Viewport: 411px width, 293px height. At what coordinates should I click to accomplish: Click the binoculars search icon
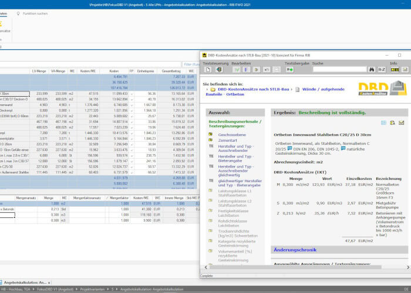pos(372,70)
